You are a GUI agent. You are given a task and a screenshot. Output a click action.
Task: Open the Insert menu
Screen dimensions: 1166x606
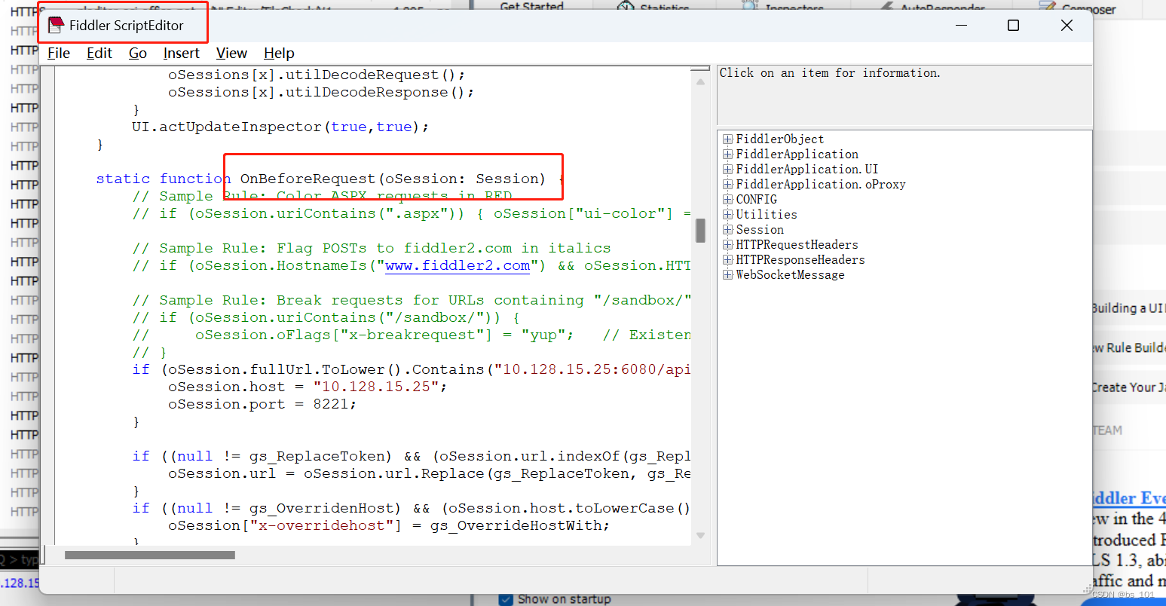click(182, 54)
